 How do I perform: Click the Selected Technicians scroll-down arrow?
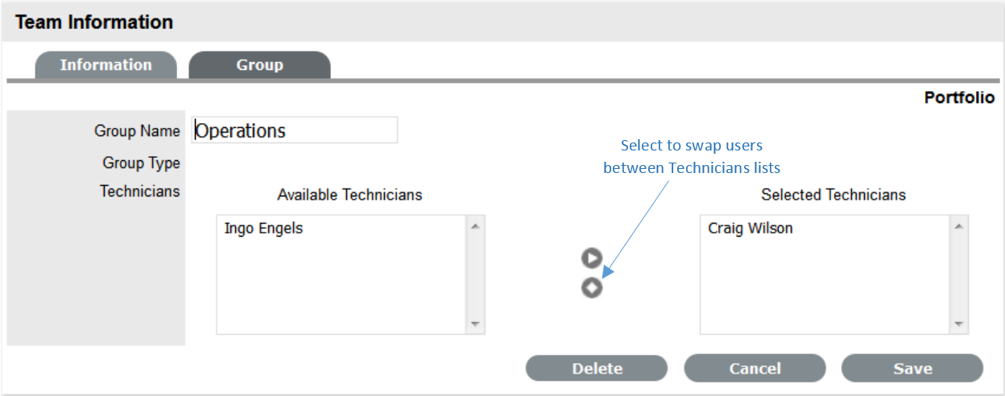point(958,324)
